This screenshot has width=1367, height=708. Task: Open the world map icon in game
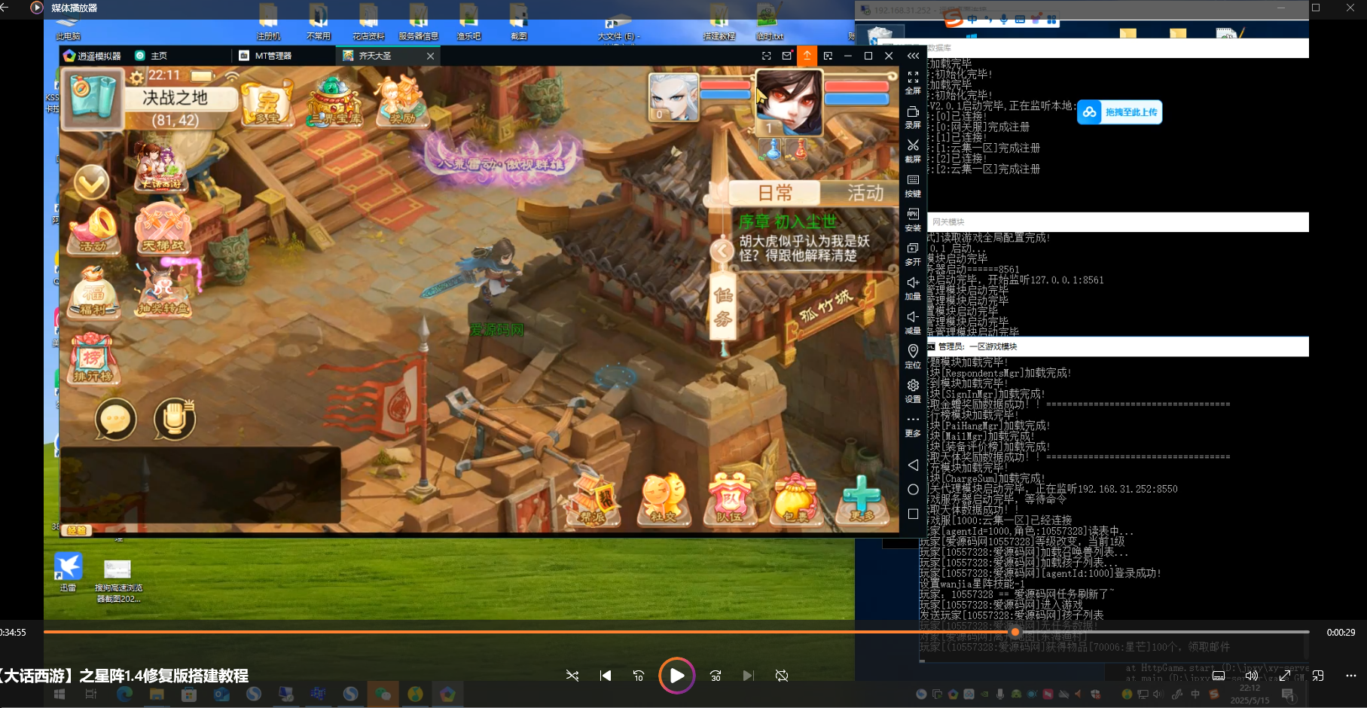coord(92,99)
